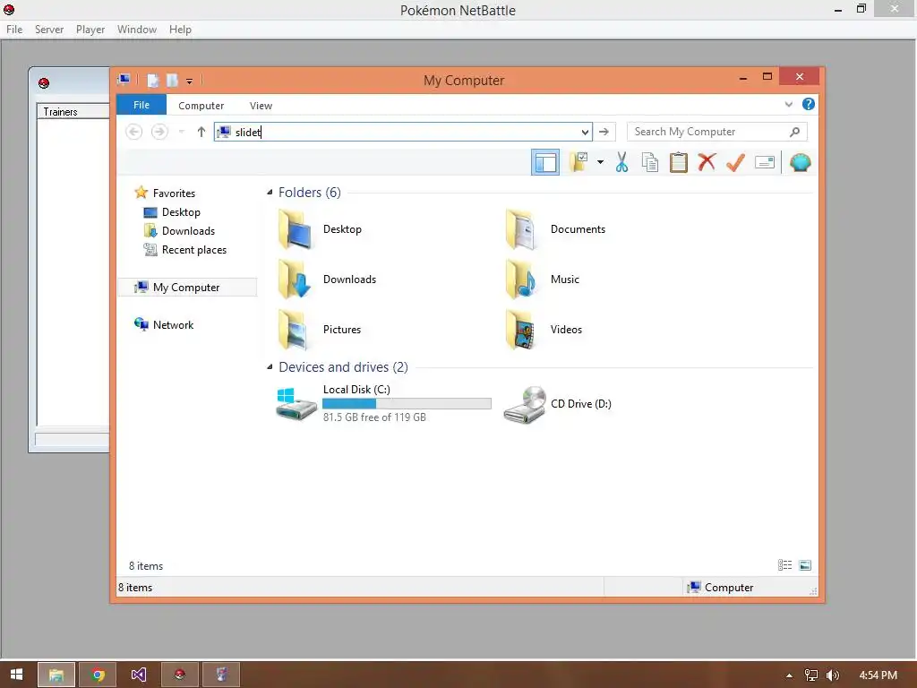Open the folder options dropdown arrow
Image resolution: width=917 pixels, height=688 pixels.
pos(600,162)
